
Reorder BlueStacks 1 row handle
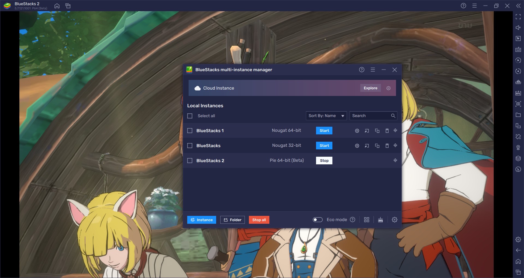pos(395,131)
